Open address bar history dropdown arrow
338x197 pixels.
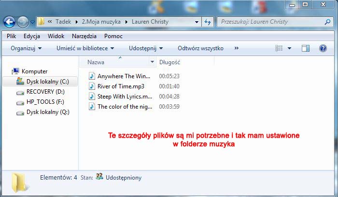click(x=197, y=22)
